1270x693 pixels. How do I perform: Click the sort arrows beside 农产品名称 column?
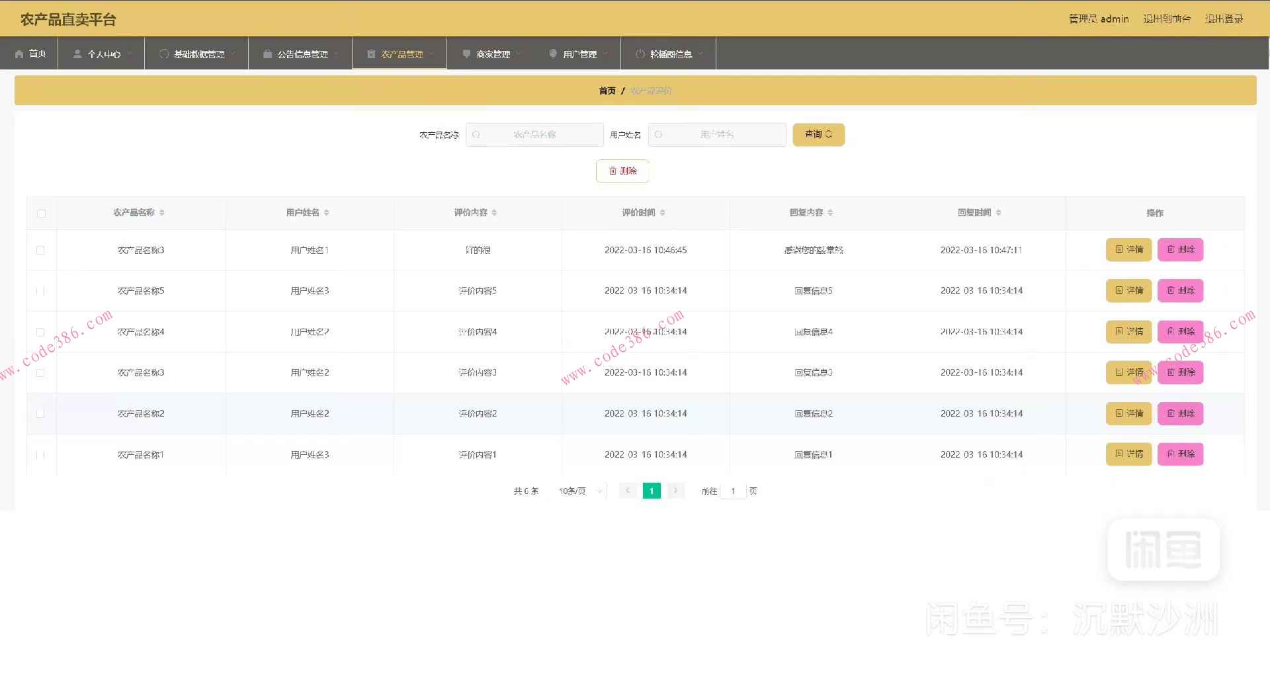(x=162, y=213)
